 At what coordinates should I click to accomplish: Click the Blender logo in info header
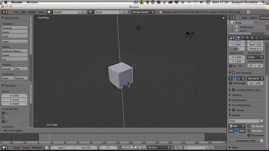tap(161, 12)
